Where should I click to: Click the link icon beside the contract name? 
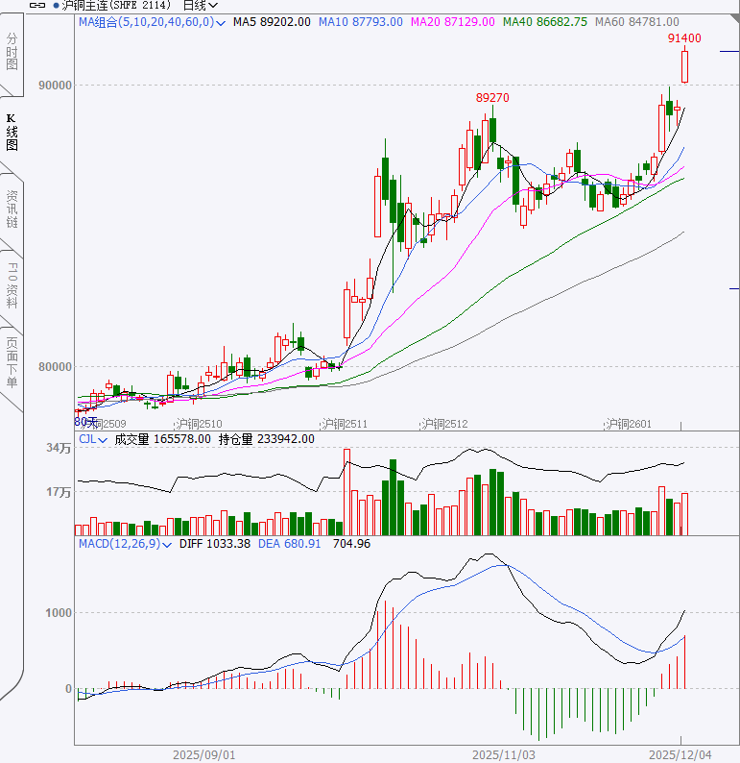[x=36, y=5]
